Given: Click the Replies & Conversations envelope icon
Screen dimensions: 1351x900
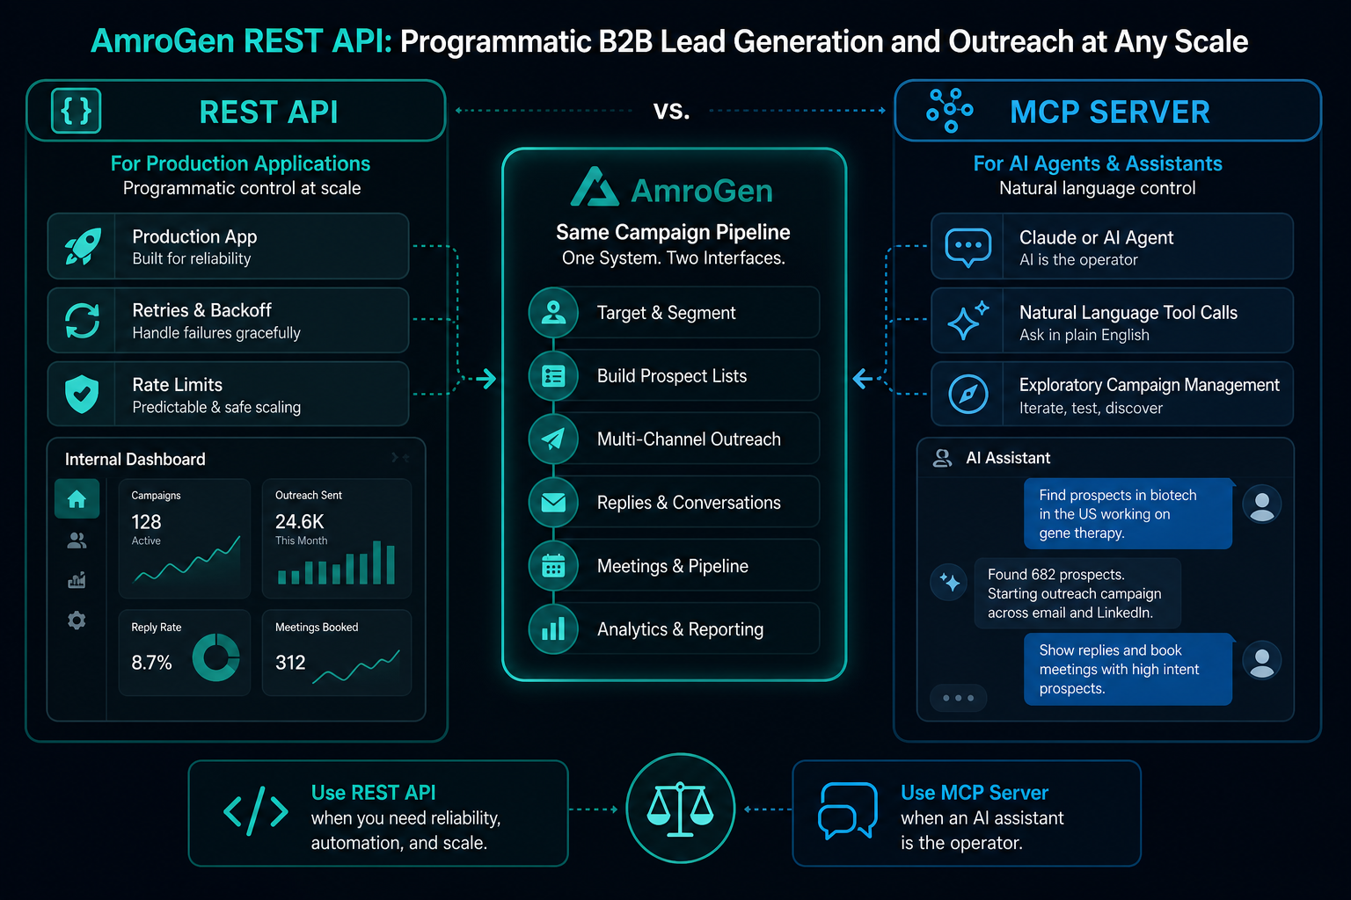Looking at the screenshot, I should pyautogui.click(x=553, y=502).
